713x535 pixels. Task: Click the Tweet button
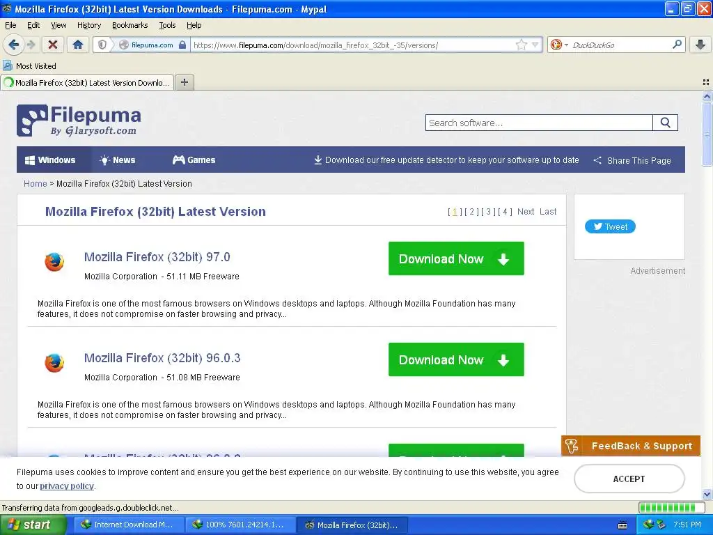click(610, 226)
